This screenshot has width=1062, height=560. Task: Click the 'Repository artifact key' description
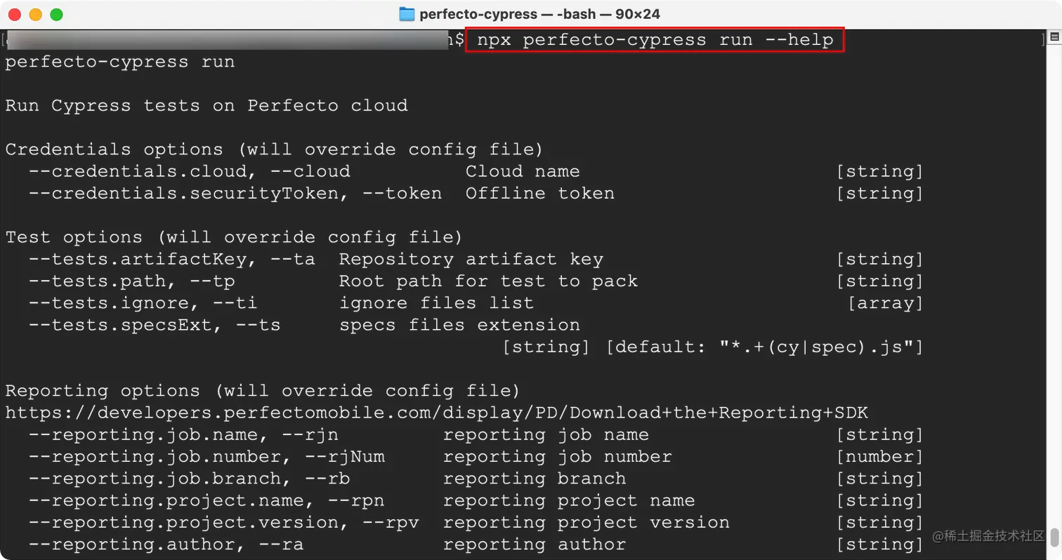tap(471, 259)
